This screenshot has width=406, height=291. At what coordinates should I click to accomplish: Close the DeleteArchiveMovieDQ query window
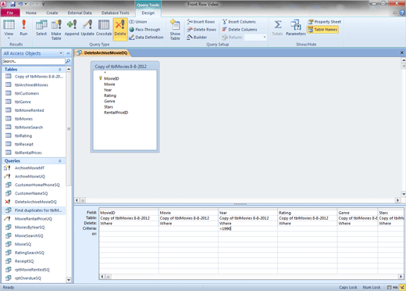click(402, 52)
